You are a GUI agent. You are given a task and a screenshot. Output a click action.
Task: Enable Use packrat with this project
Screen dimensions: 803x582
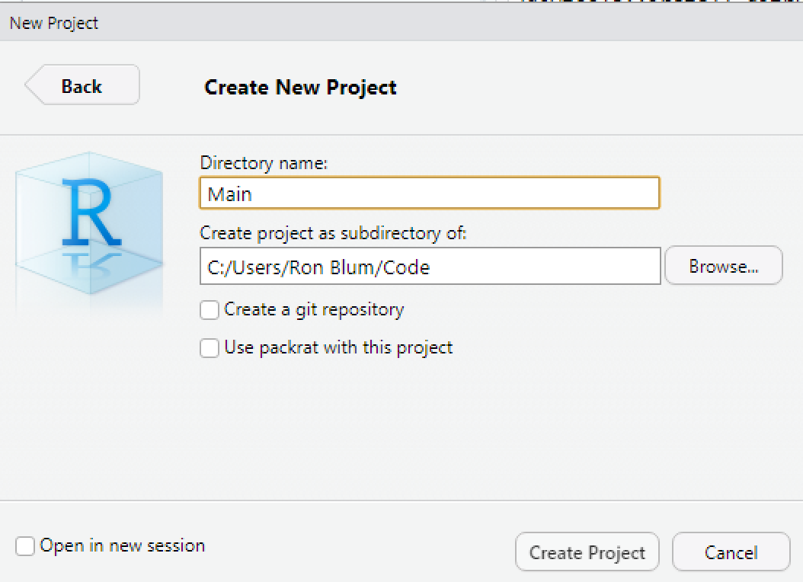(x=210, y=348)
